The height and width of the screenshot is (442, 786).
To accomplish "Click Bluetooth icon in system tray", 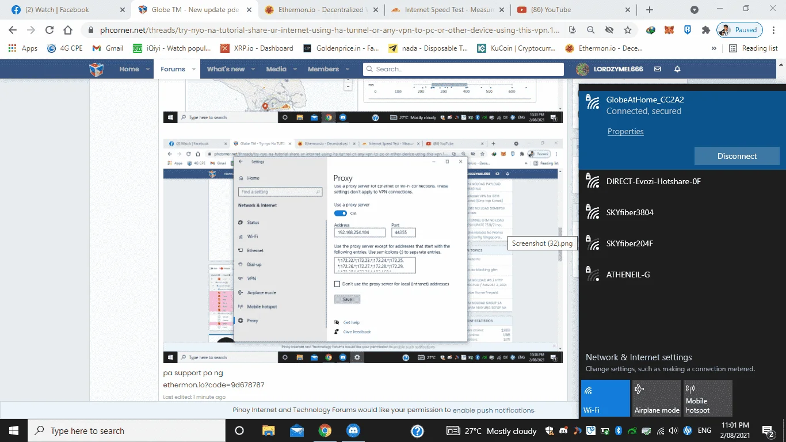I will pos(619,430).
